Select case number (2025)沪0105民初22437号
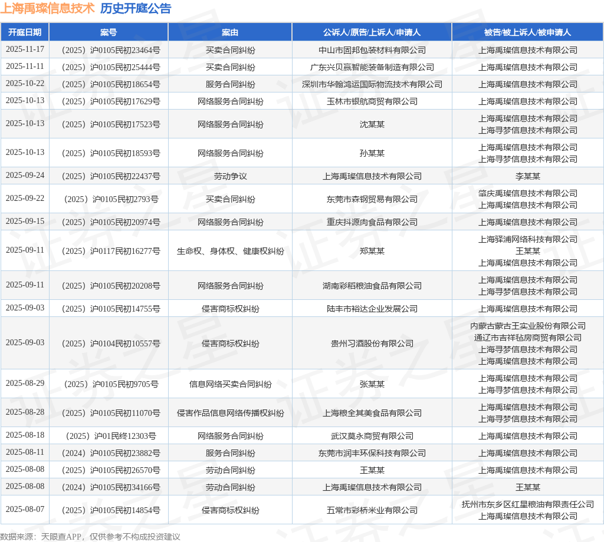Viewport: 604px width, 542px height. tap(111, 176)
